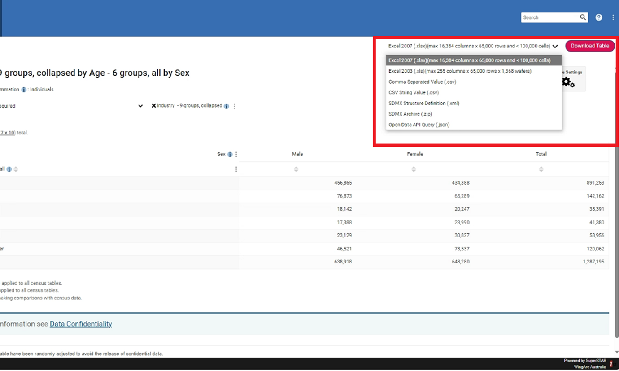Choose Comma Separated Value (.csv) option
619x371 pixels.
click(x=423, y=82)
